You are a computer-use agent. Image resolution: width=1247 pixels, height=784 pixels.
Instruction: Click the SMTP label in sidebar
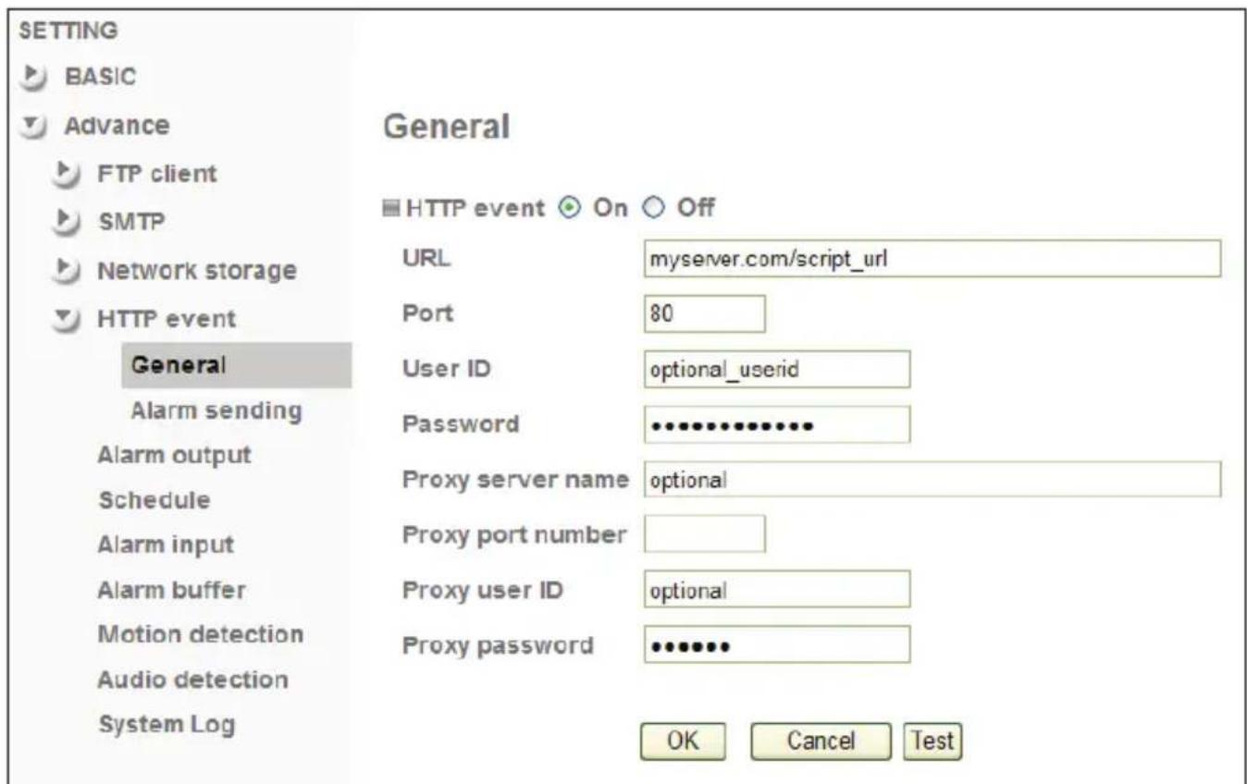pos(131,222)
